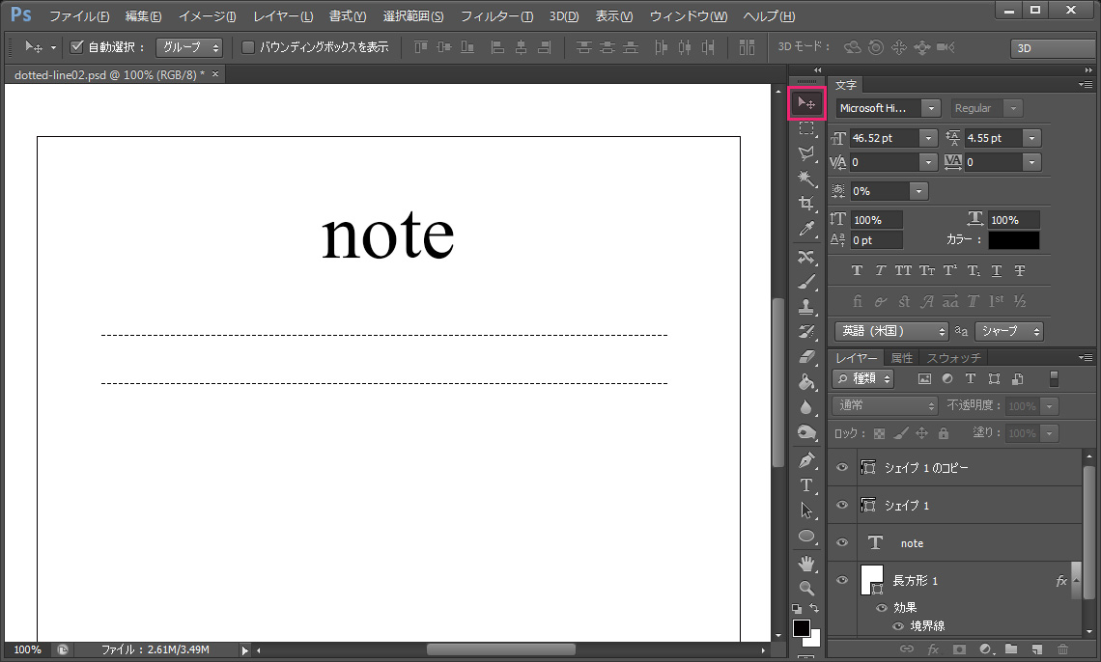Select the Hand tool
The height and width of the screenshot is (662, 1101).
pyautogui.click(x=806, y=563)
